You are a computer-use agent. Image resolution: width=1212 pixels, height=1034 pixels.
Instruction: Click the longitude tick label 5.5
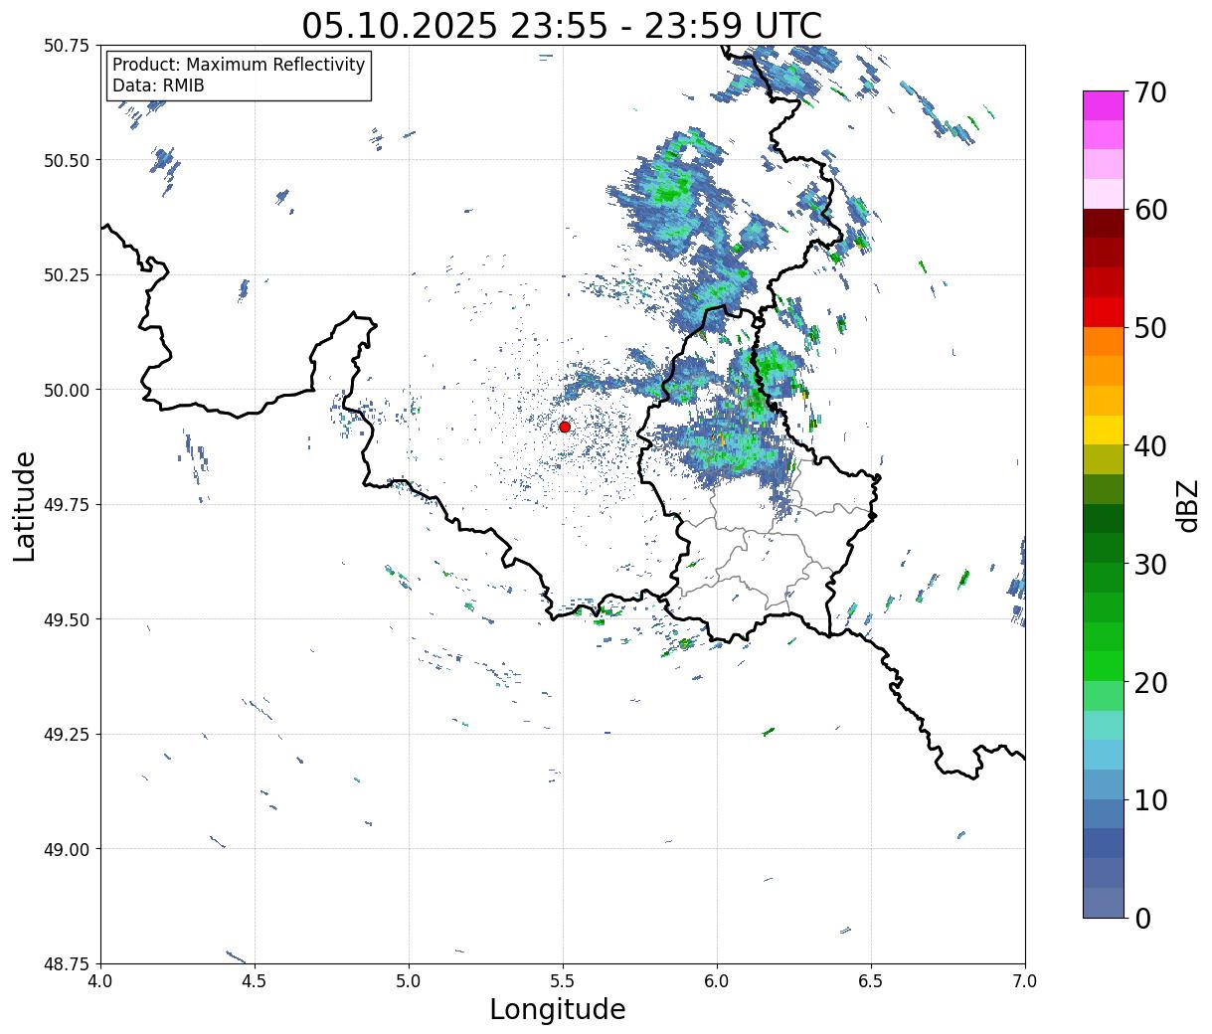click(563, 981)
